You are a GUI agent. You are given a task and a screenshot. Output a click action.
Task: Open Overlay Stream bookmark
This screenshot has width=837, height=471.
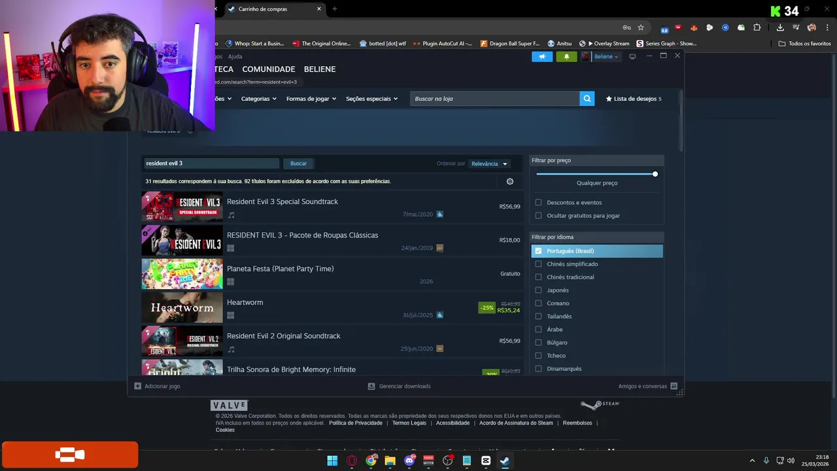click(x=604, y=44)
